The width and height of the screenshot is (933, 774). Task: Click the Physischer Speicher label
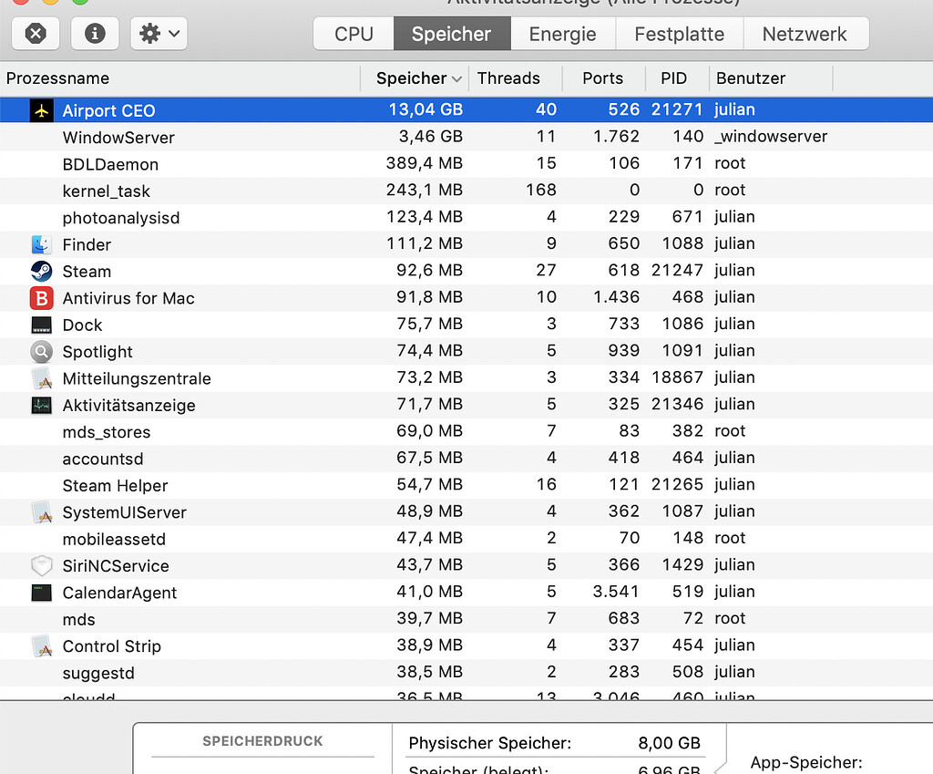click(x=489, y=743)
